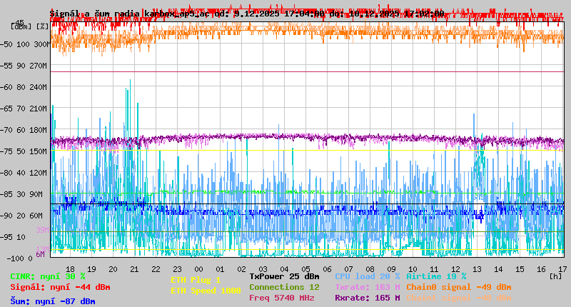The height and width of the screenshot is (307, 571).
Task: Click hour '23' on the time axis
Action: point(177,269)
